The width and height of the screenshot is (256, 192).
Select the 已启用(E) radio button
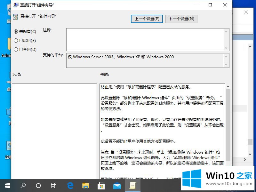pyautogui.click(x=16, y=41)
